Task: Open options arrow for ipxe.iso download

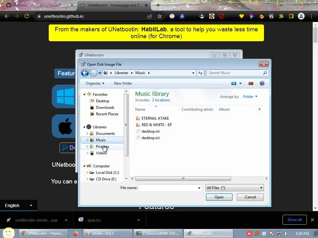Action: click(139, 220)
